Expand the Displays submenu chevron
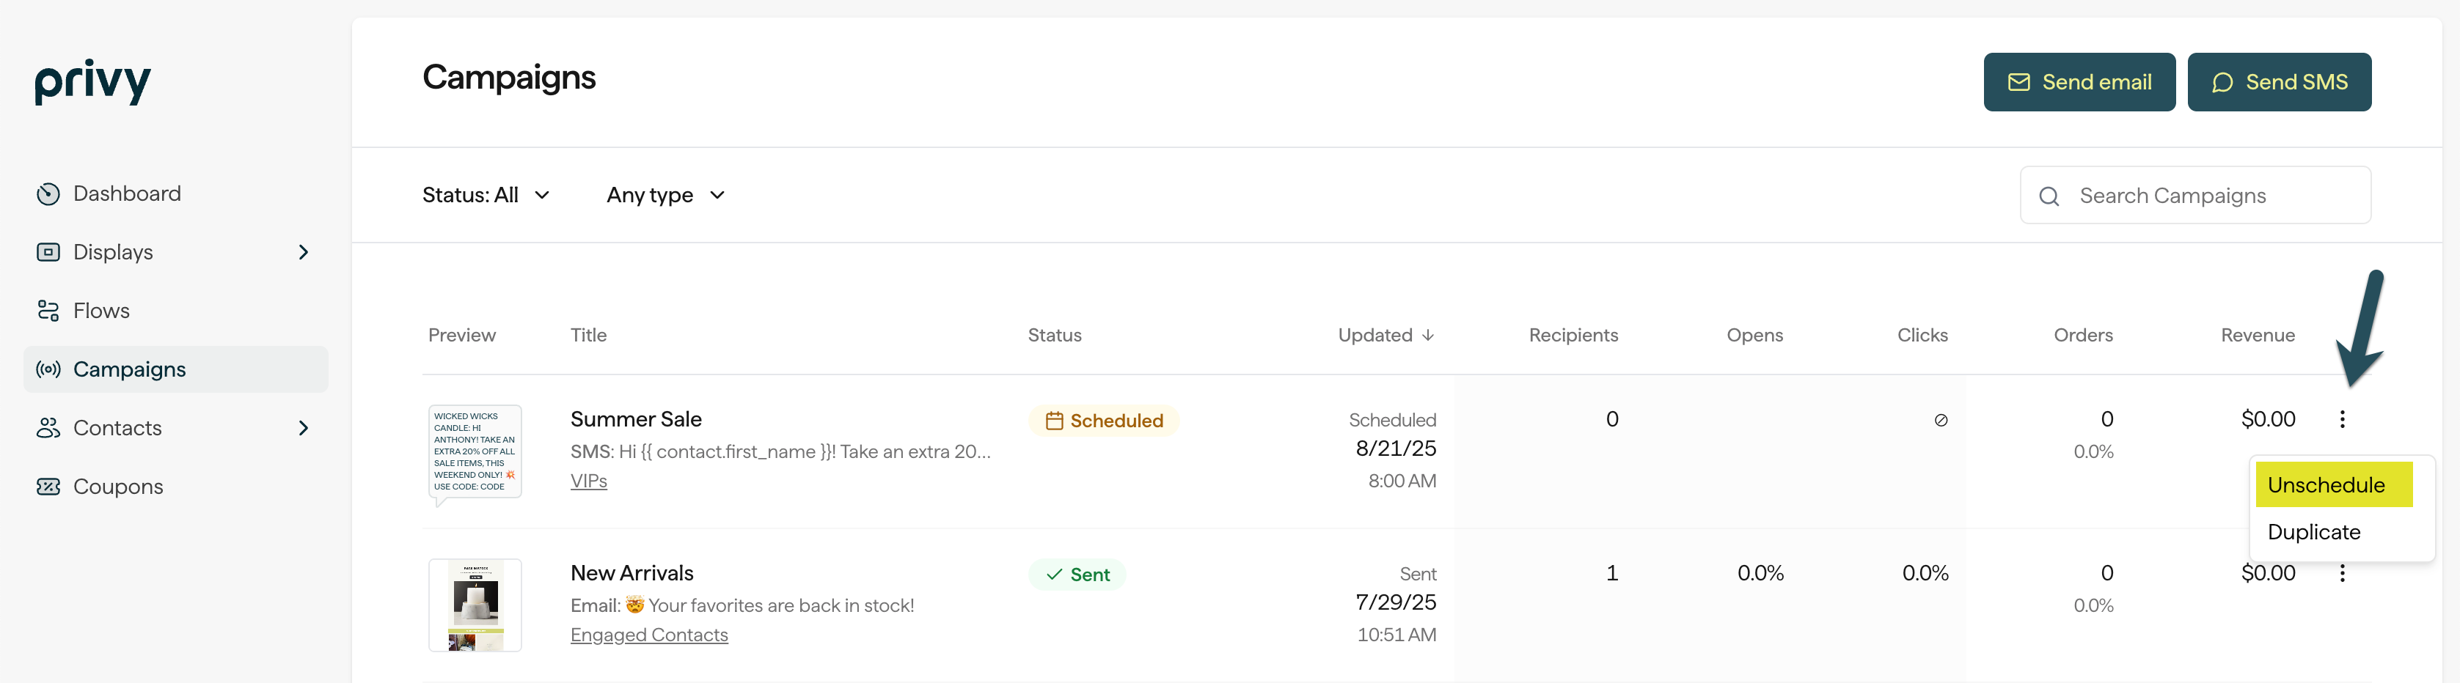This screenshot has height=683, width=2460. pyautogui.click(x=304, y=253)
